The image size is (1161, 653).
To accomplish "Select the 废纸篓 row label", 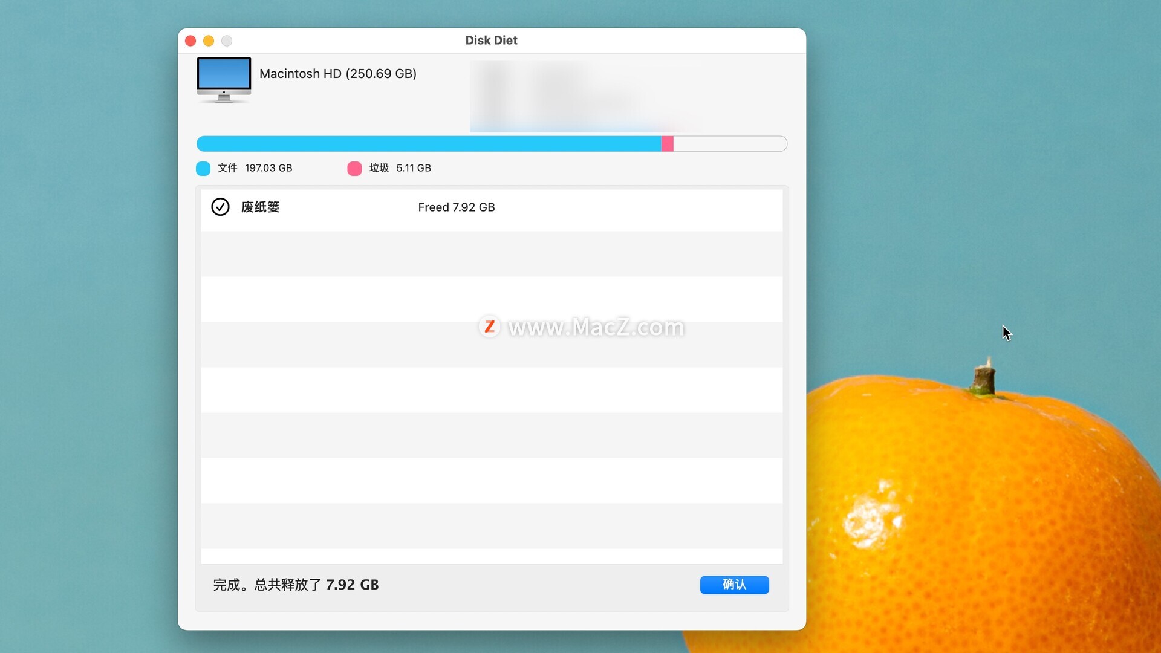I will (260, 207).
